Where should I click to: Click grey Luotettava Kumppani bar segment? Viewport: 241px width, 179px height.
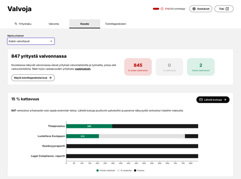142,136
